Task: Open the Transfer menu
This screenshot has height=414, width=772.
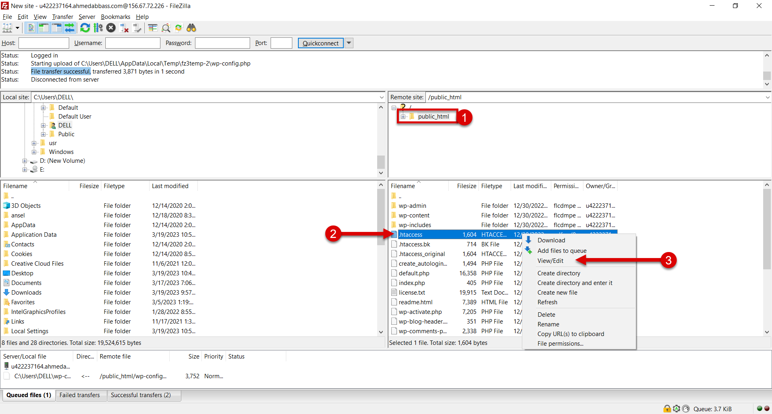Action: [62, 17]
